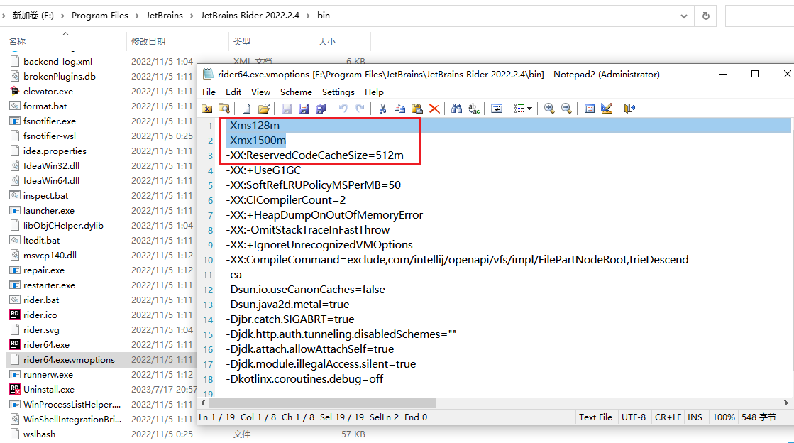The height and width of the screenshot is (443, 794).
Task: Click UTF-8 encoding in status bar
Action: (x=634, y=417)
